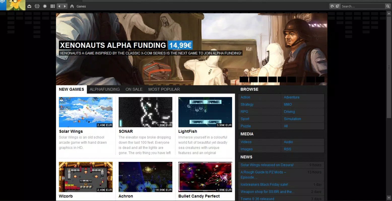
Task: Open the Wizorb game thumbnail
Action: pyautogui.click(x=86, y=177)
